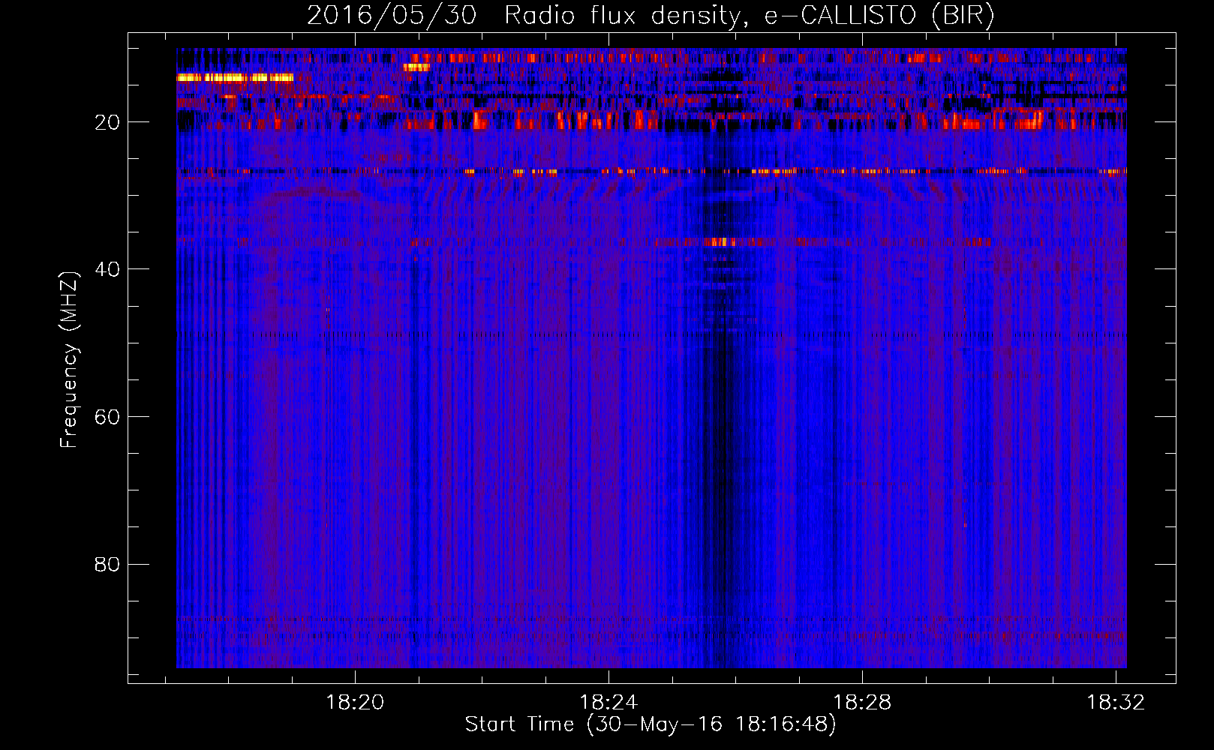The image size is (1214, 750).
Task: Click the 18:32 time tick label
Action: click(1116, 702)
